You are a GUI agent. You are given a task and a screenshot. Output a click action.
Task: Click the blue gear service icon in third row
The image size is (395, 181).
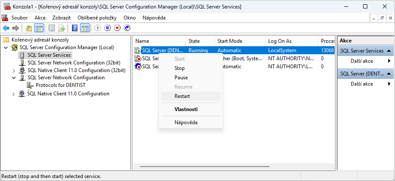click(x=138, y=67)
